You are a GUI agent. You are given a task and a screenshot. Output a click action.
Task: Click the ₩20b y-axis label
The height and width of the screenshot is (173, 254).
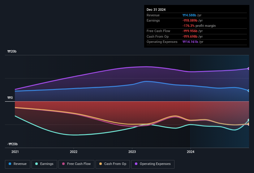pyautogui.click(x=12, y=51)
